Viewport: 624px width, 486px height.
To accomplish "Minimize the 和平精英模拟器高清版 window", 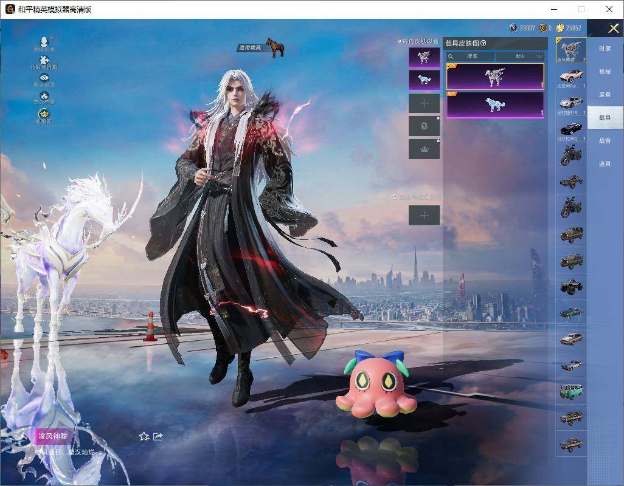I will (554, 9).
